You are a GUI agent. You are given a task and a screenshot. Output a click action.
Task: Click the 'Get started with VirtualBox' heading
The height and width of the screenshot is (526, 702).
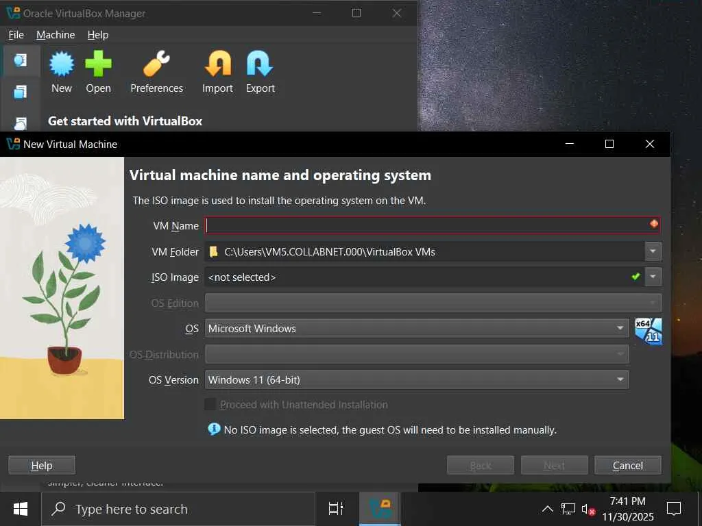(125, 121)
